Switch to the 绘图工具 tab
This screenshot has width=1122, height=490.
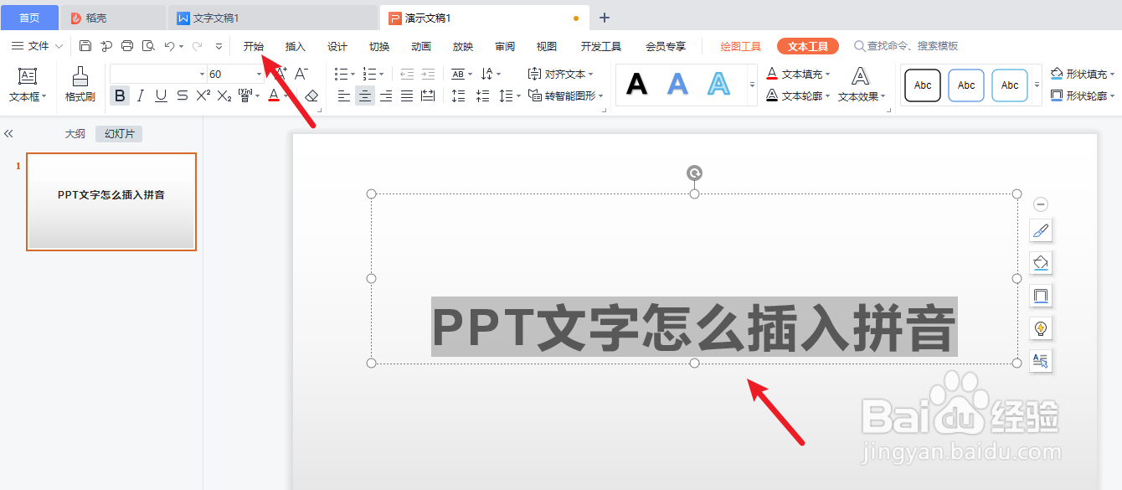741,46
